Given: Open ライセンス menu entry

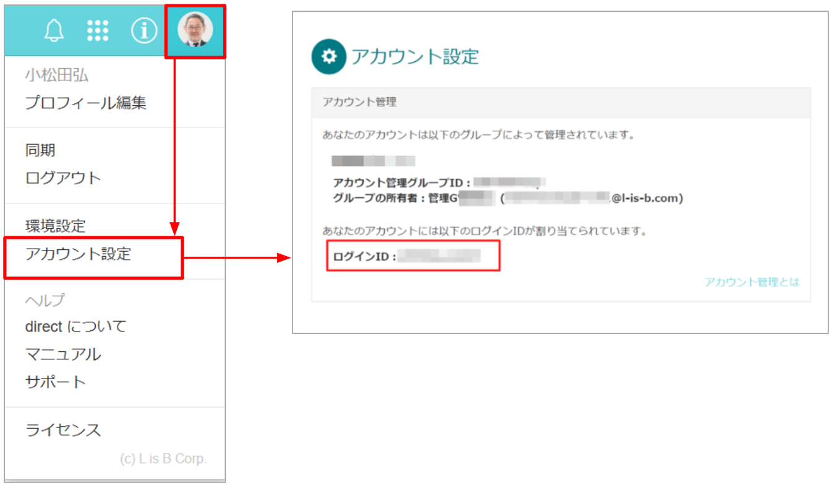Looking at the screenshot, I should [63, 430].
